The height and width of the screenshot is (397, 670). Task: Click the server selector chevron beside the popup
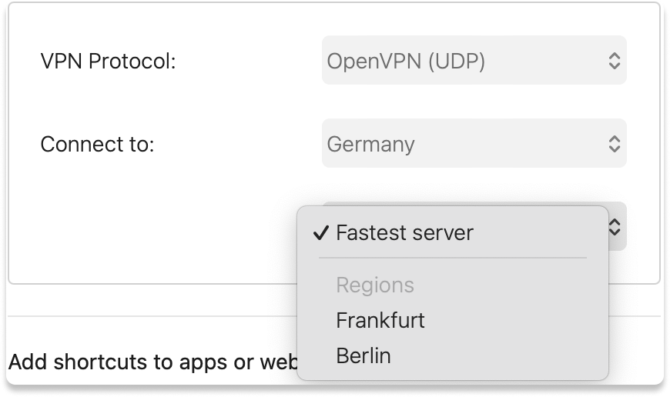[x=615, y=226]
